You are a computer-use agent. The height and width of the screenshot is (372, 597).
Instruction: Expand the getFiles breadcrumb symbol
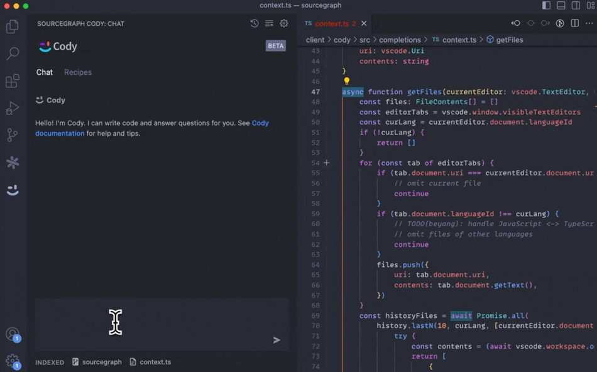pyautogui.click(x=509, y=40)
